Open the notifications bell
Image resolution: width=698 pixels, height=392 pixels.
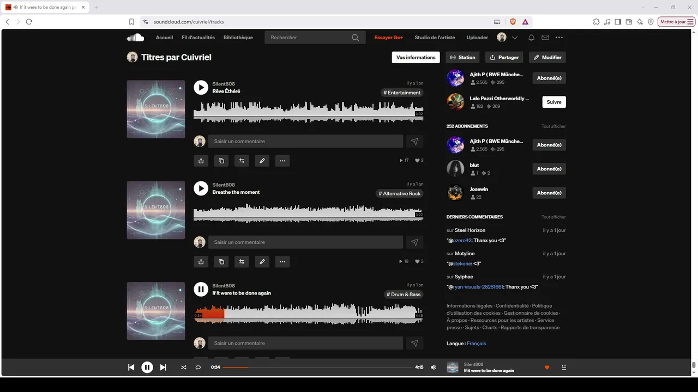tap(531, 38)
